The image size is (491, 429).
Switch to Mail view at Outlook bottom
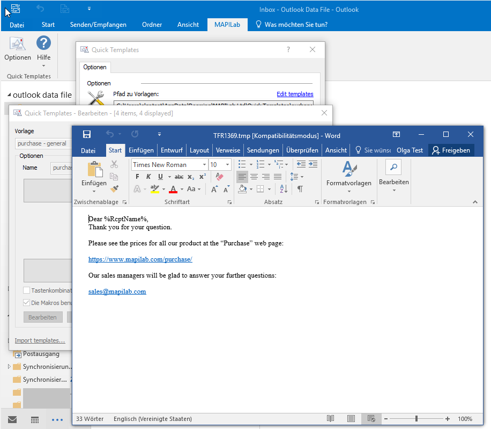coord(12,419)
